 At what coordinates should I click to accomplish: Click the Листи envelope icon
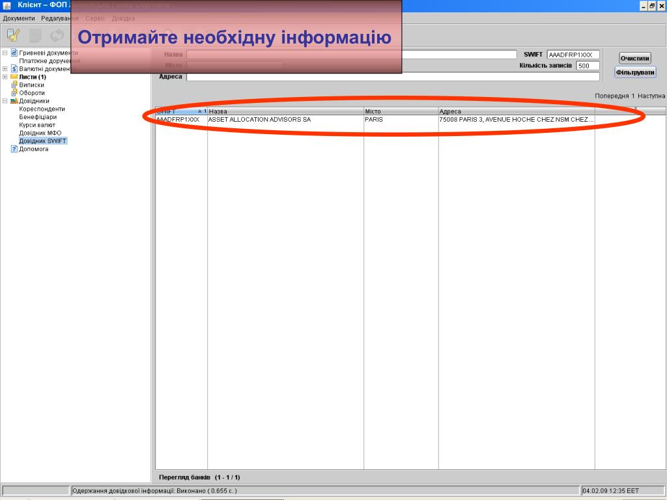coord(14,77)
